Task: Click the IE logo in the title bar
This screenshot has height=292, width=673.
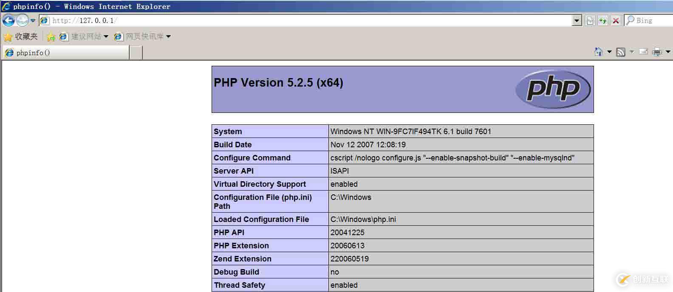Action: pos(6,6)
